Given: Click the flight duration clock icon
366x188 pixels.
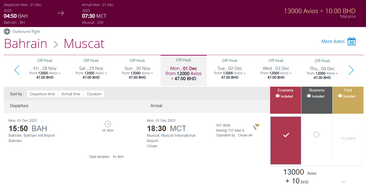Looking at the screenshot, I should point(108,124).
